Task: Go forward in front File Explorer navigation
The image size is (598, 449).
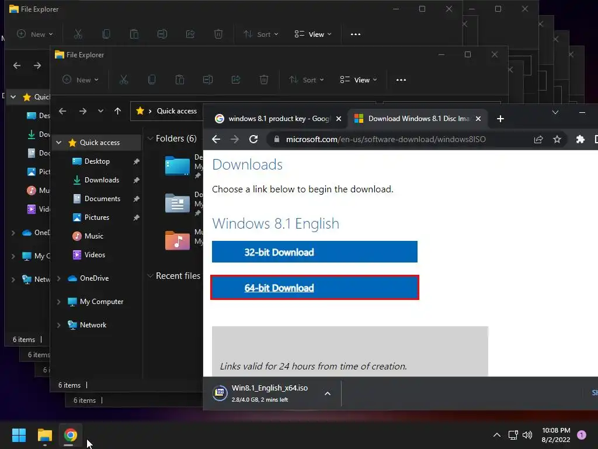Action: pyautogui.click(x=83, y=111)
